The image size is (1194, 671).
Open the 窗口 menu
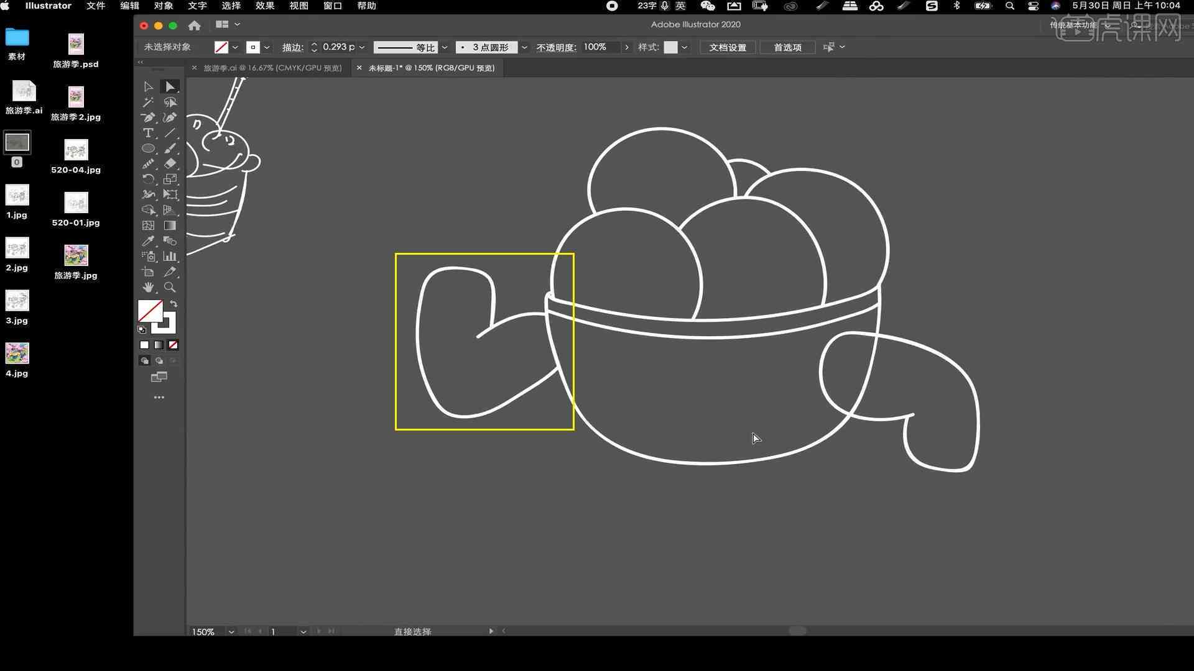coord(333,6)
